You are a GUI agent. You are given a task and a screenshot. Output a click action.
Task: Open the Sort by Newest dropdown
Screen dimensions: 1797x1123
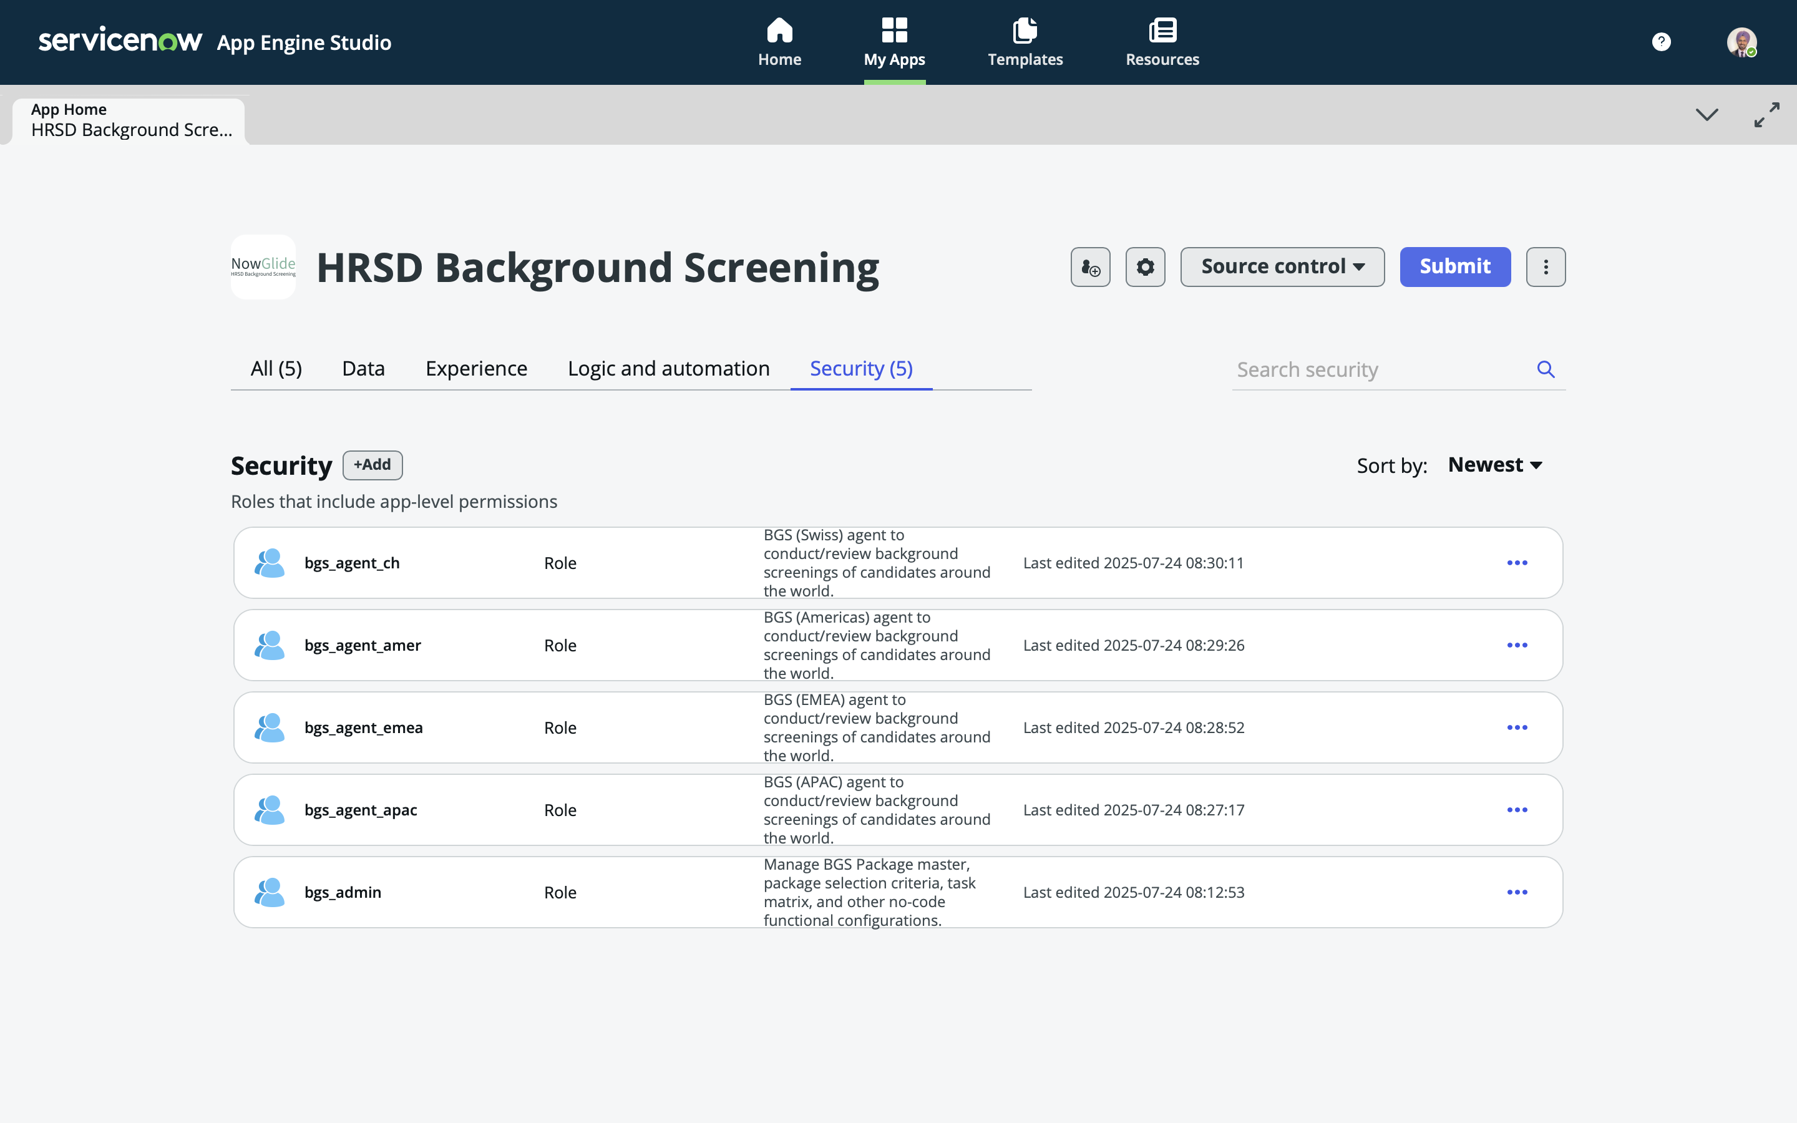[1496, 465]
